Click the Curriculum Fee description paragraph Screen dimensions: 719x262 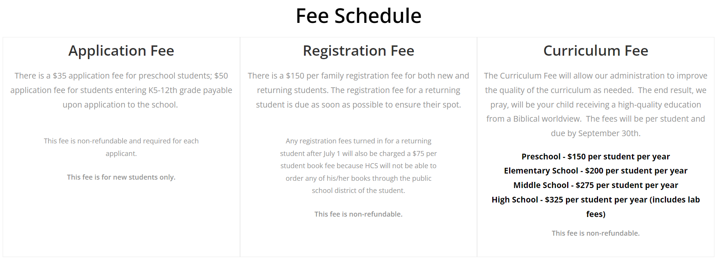(x=595, y=104)
